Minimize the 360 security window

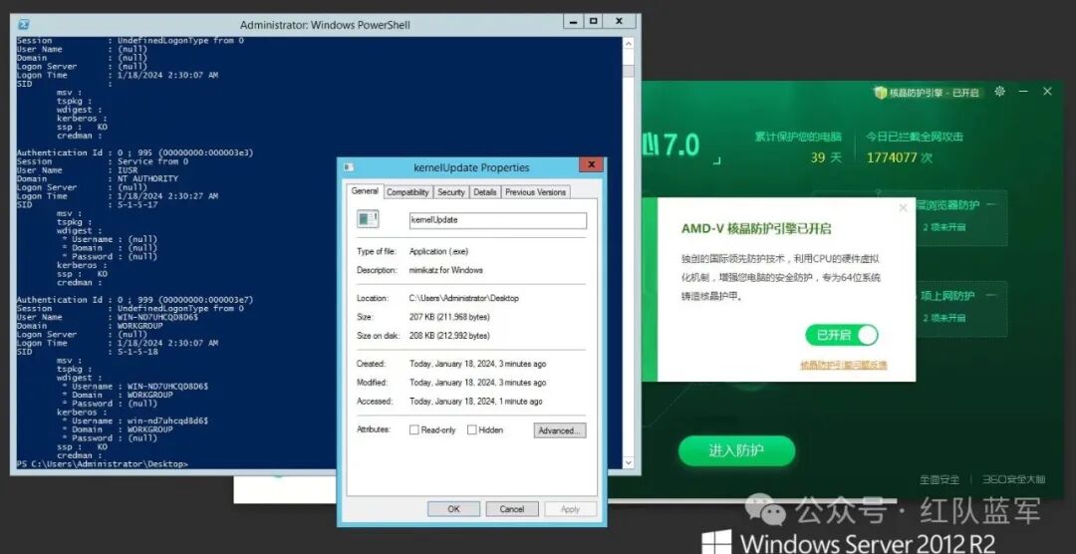click(1024, 92)
